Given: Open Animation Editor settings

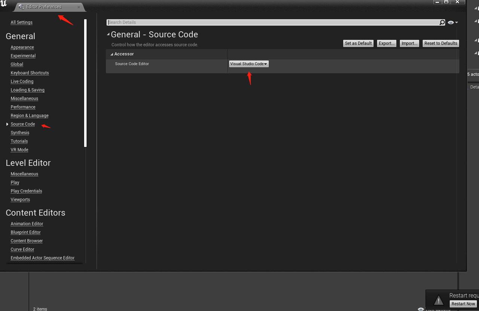Looking at the screenshot, I should point(27,224).
